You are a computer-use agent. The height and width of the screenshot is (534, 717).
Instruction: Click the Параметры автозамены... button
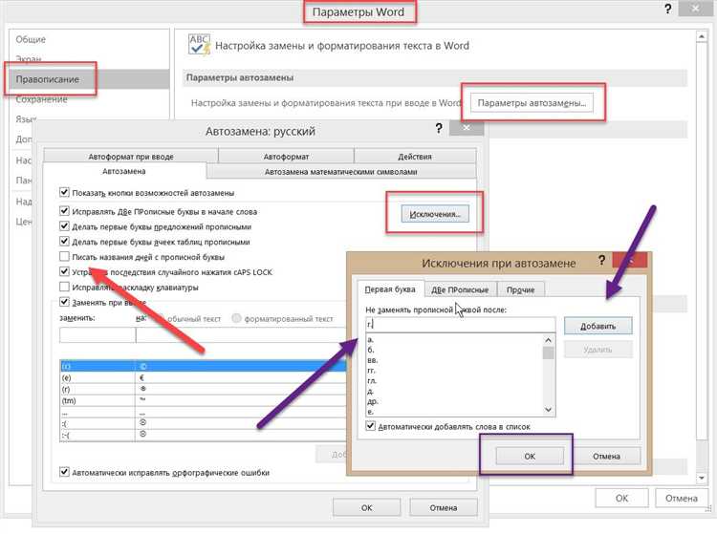[x=532, y=103]
